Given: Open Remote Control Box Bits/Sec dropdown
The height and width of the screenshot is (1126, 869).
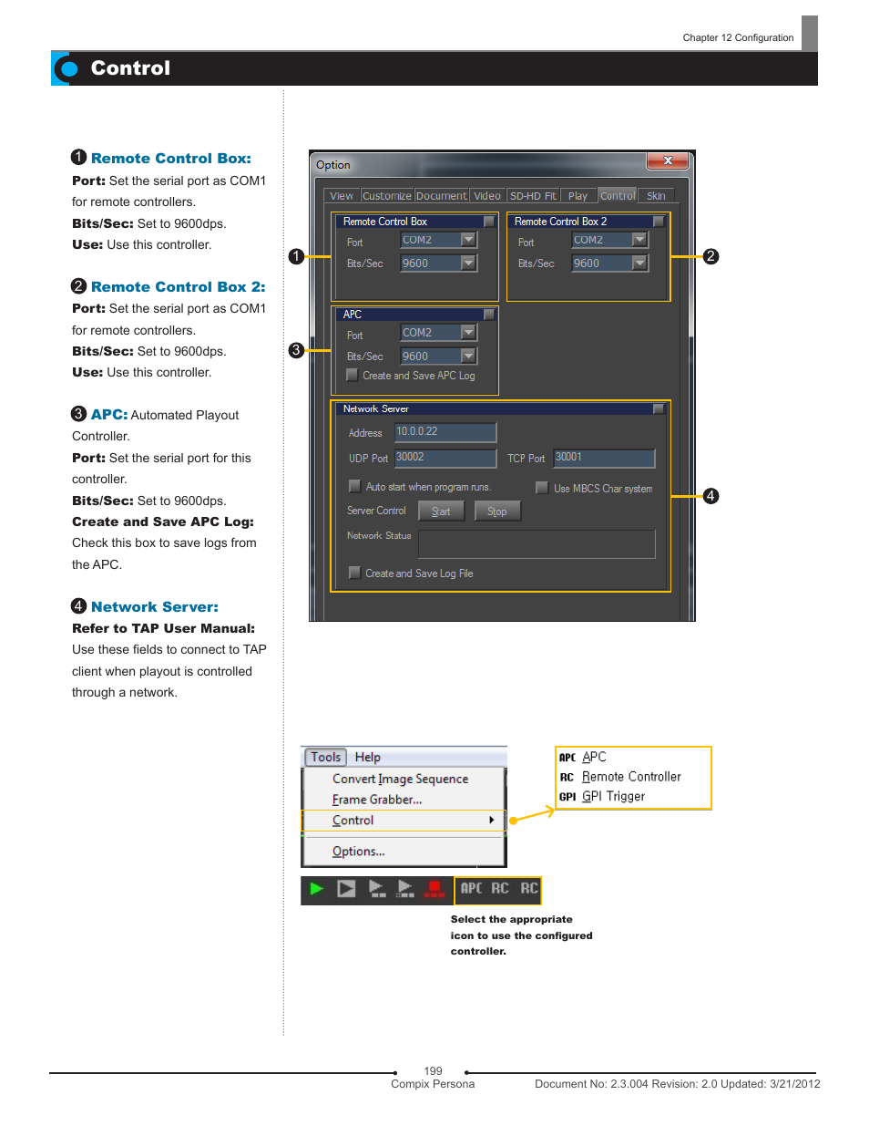Looking at the screenshot, I should click(468, 263).
